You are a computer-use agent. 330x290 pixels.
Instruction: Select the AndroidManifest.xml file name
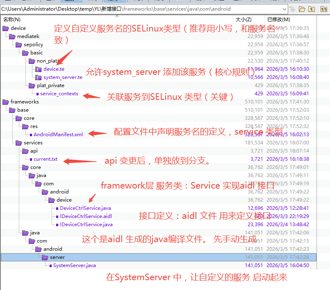[58, 135]
